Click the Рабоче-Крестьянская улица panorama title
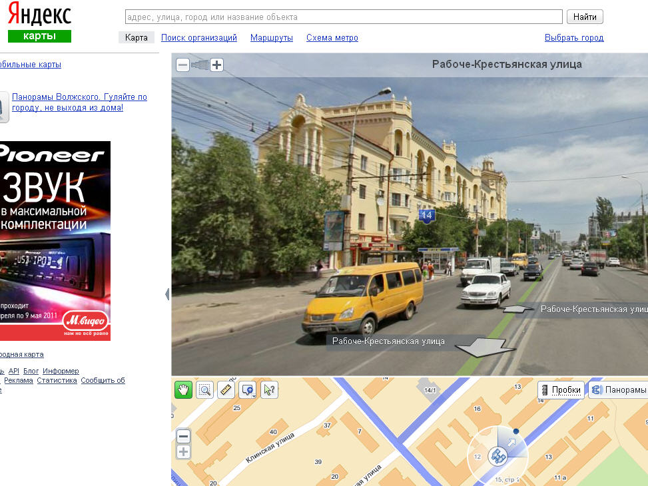Screen dimensions: 648x486 [507, 65]
